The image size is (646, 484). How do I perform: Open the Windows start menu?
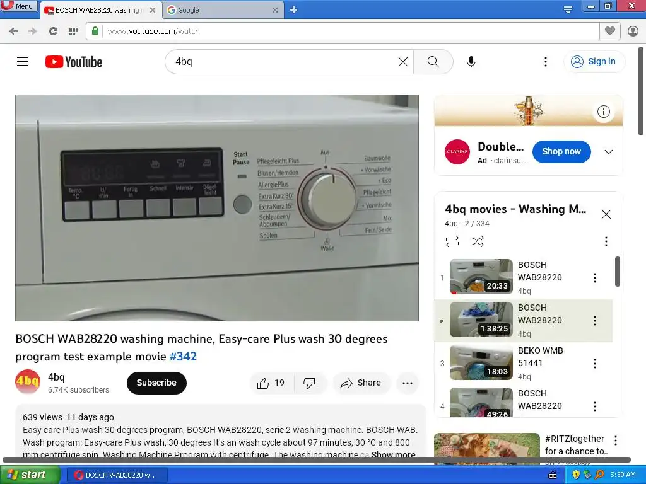30,475
